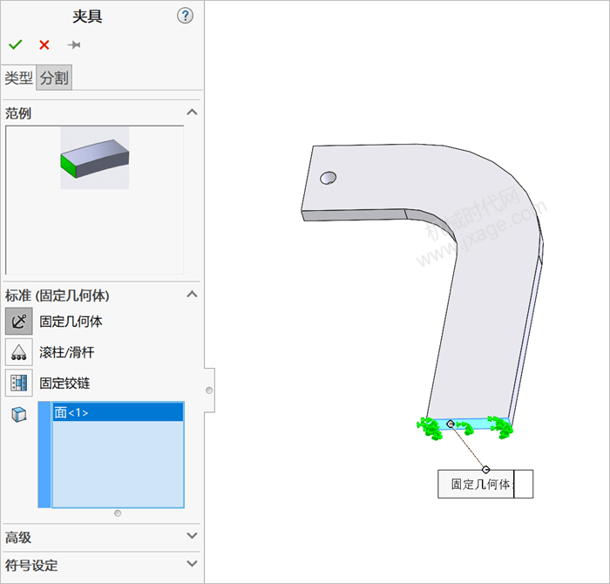Image resolution: width=610 pixels, height=584 pixels.
Task: Open help for the 夹具 panel
Action: click(x=185, y=16)
